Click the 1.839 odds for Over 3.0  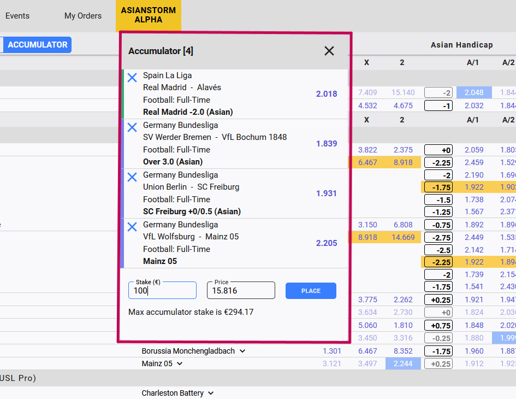[327, 144]
